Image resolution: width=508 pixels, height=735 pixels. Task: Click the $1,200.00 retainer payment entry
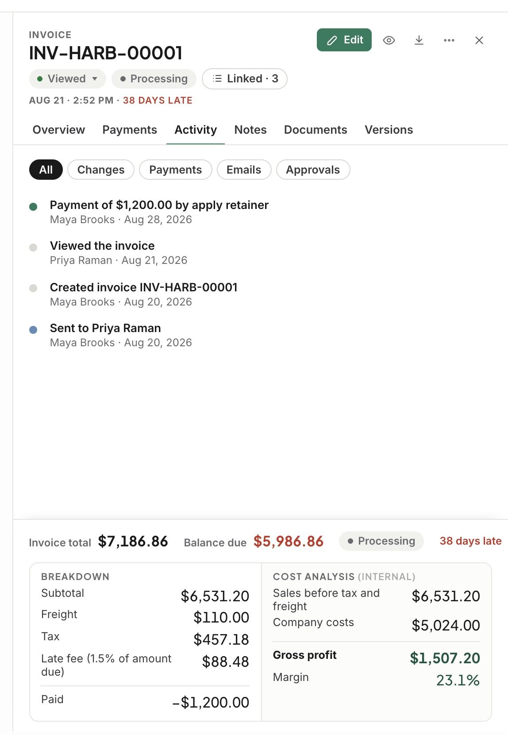(x=159, y=212)
